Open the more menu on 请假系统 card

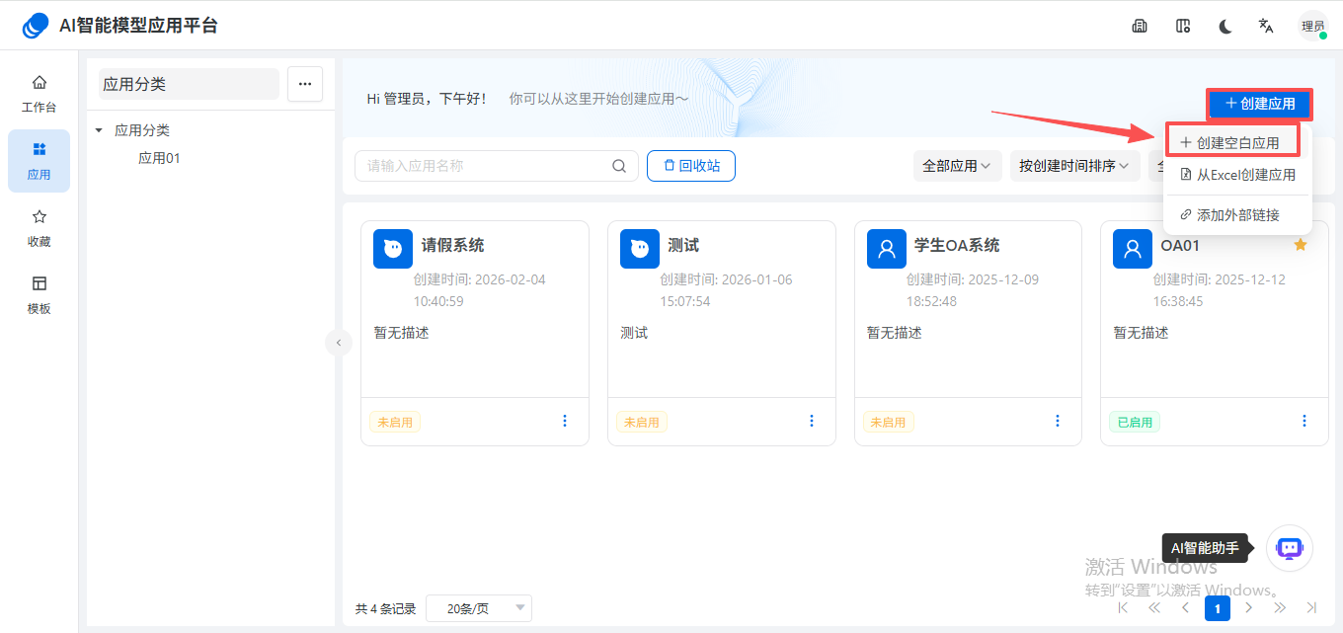pos(565,421)
